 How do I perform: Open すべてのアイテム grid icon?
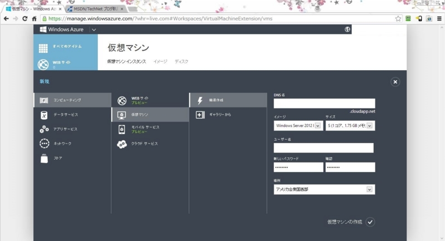tap(43, 48)
